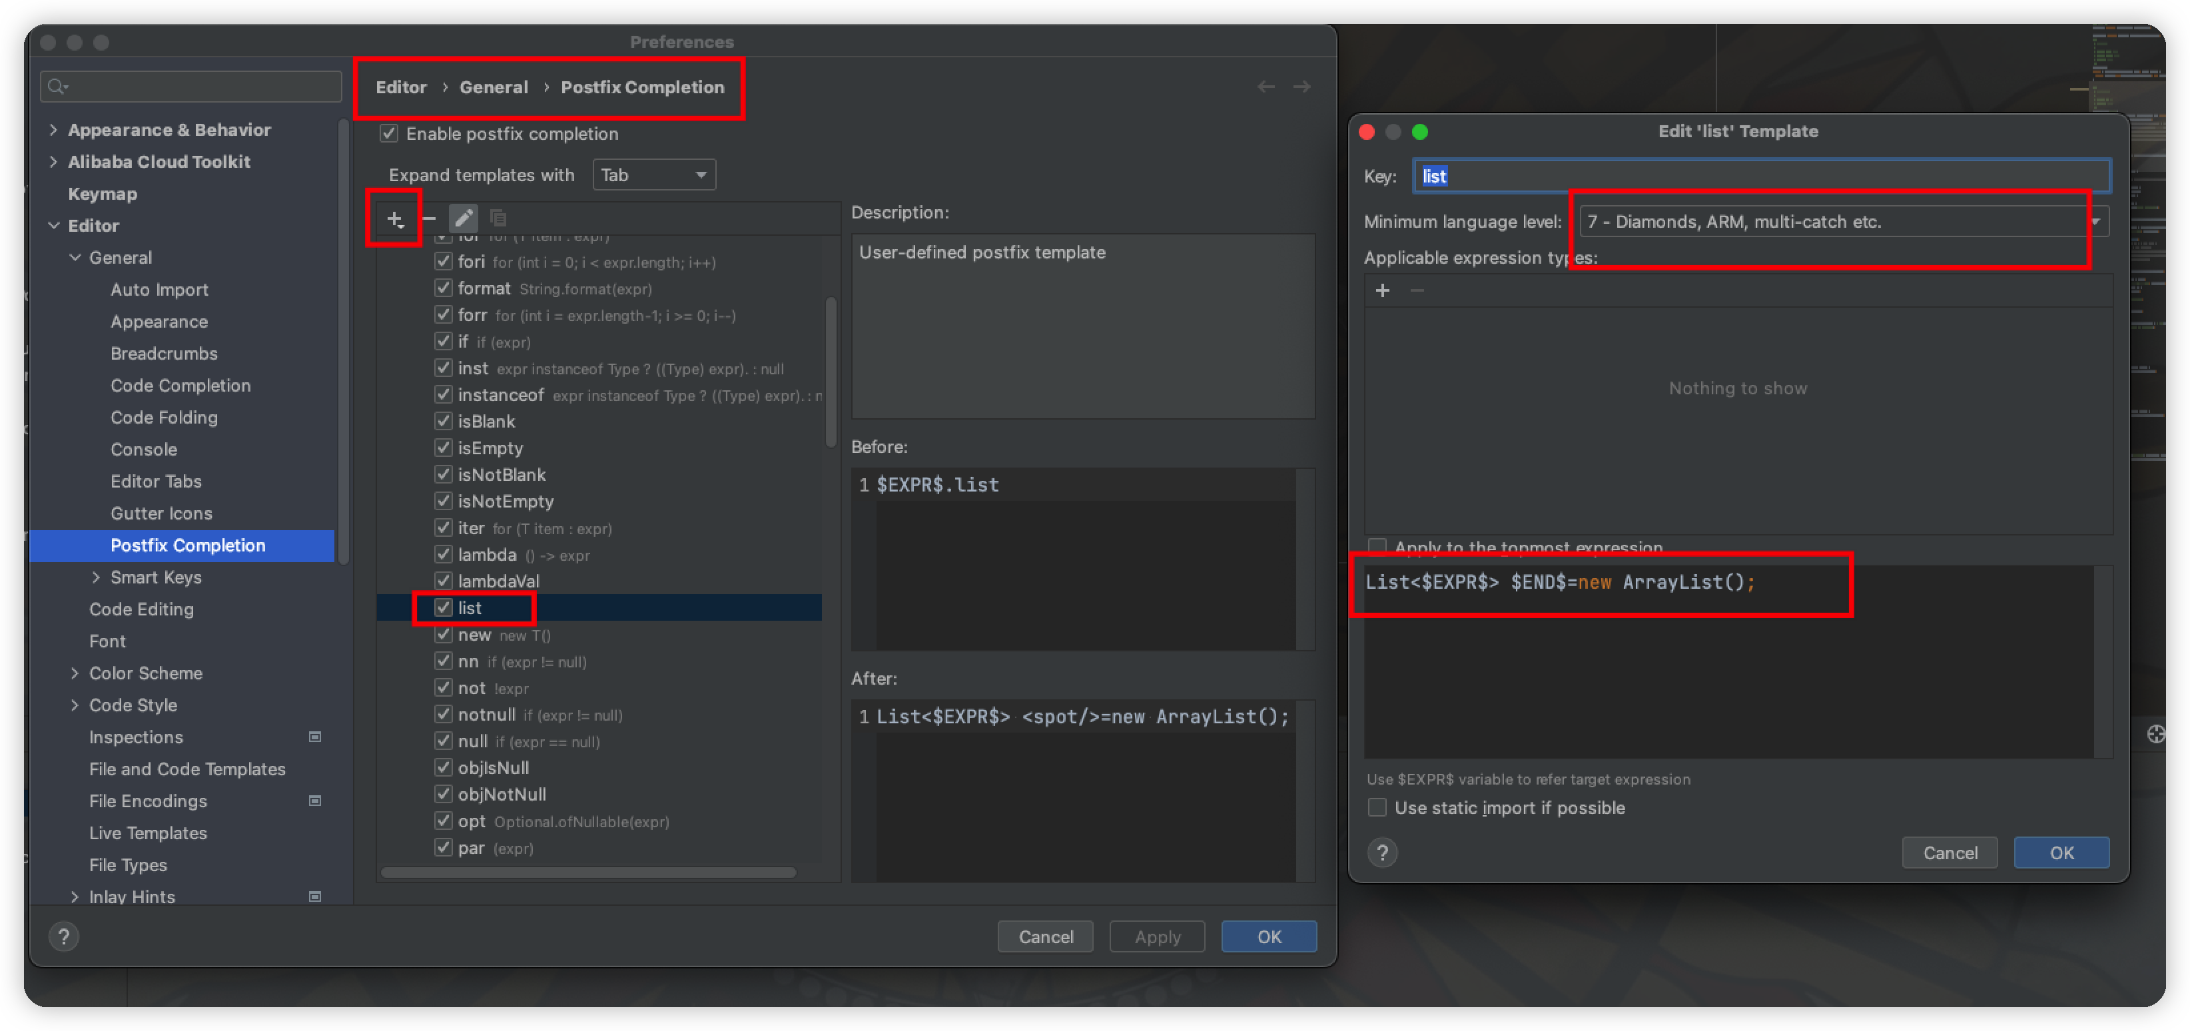The width and height of the screenshot is (2190, 1031).
Task: Uncheck the 'notnull' template checkbox
Action: [x=443, y=714]
